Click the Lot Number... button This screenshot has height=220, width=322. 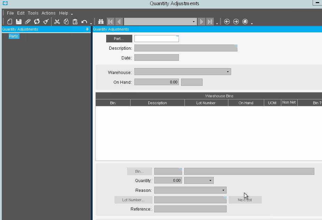point(133,200)
